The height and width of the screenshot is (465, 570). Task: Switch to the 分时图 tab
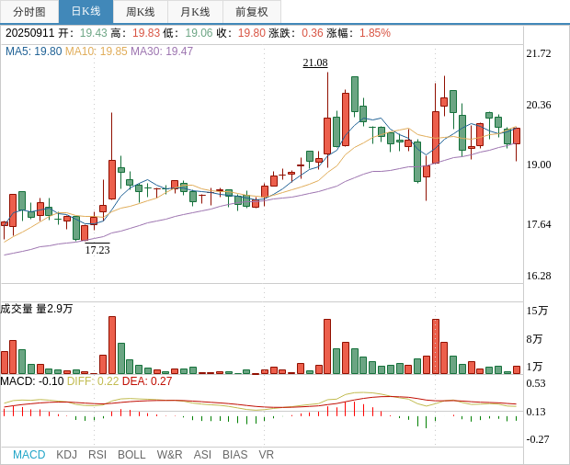pos(29,12)
